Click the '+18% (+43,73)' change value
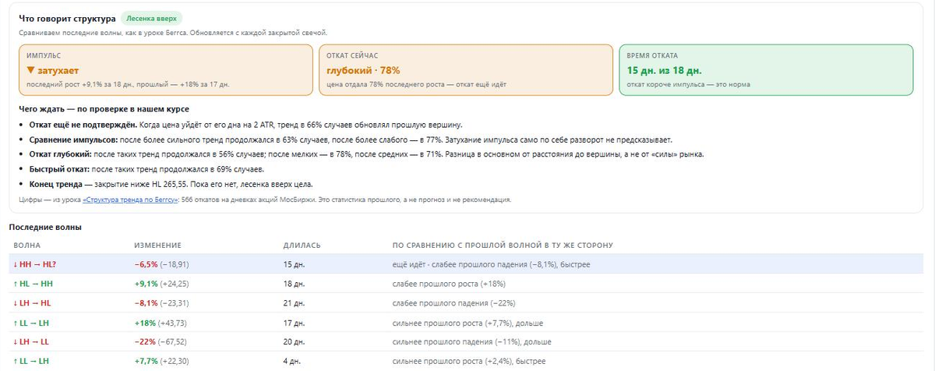The image size is (935, 371). 160,323
